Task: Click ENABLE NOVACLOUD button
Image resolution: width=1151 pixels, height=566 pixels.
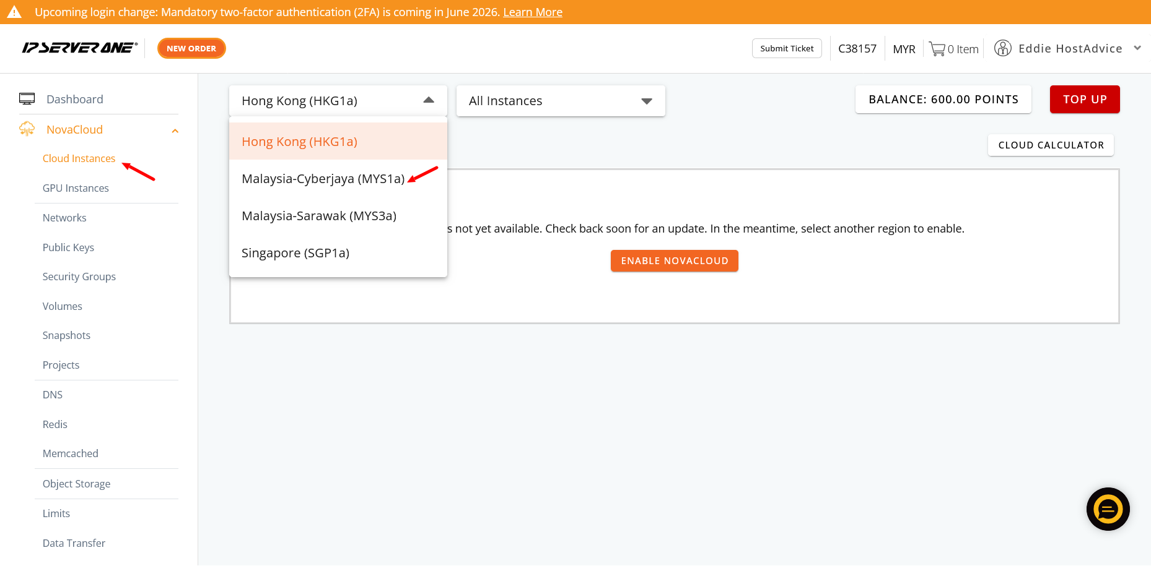Action: pyautogui.click(x=675, y=260)
